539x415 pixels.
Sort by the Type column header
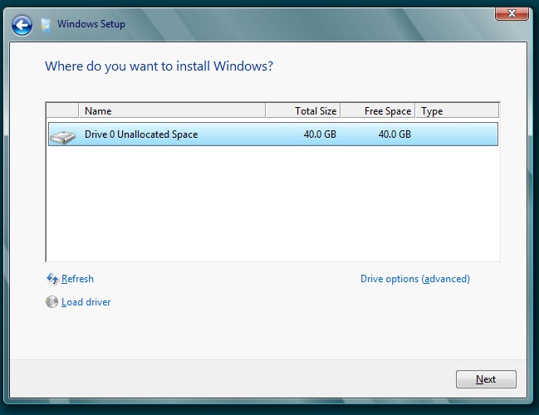click(x=457, y=111)
